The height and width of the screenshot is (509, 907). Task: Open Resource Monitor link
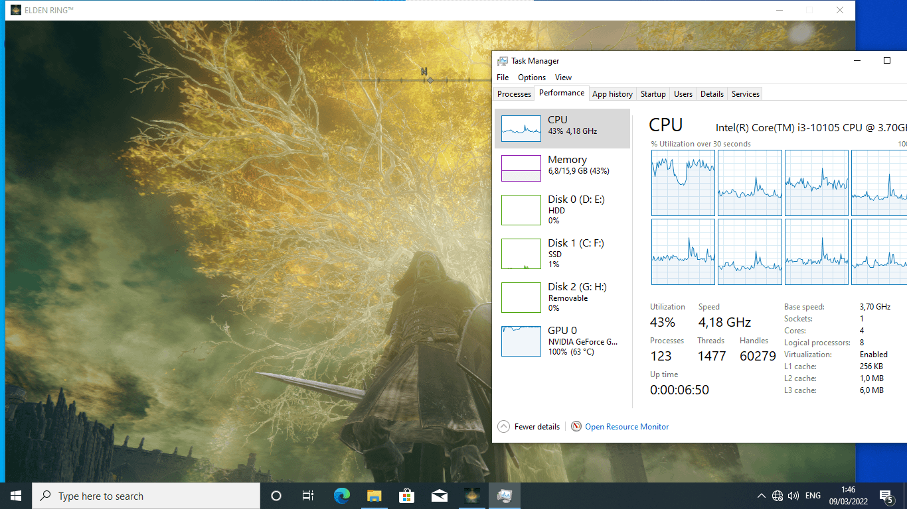coord(626,427)
